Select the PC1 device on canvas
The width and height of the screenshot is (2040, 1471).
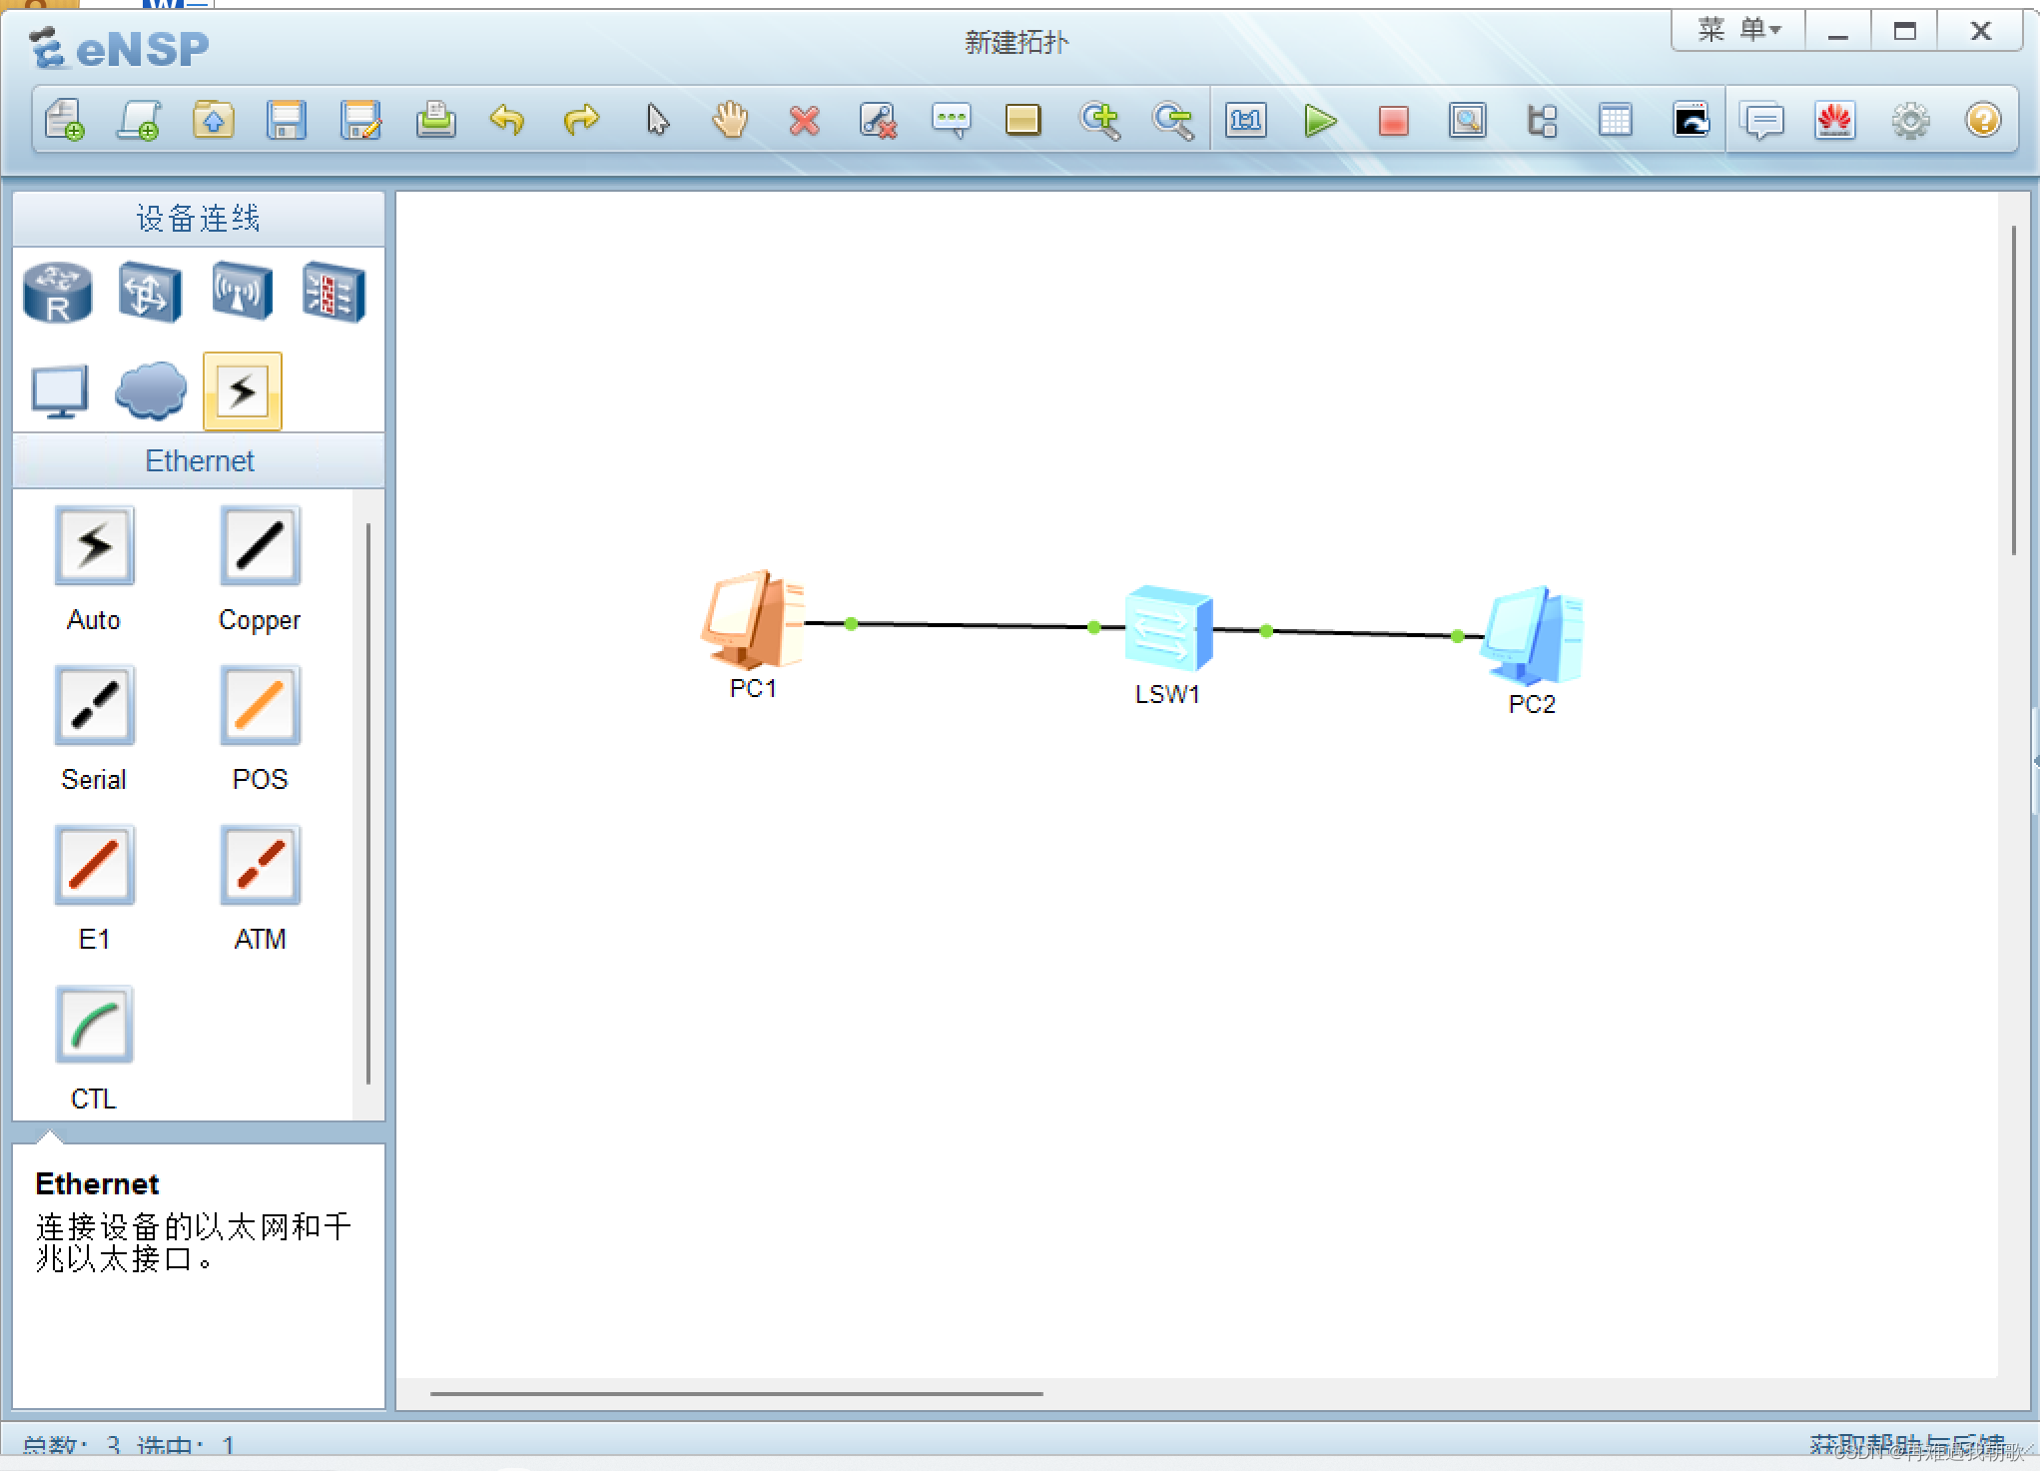(754, 620)
